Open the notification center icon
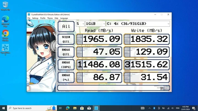 pyautogui.click(x=194, y=108)
